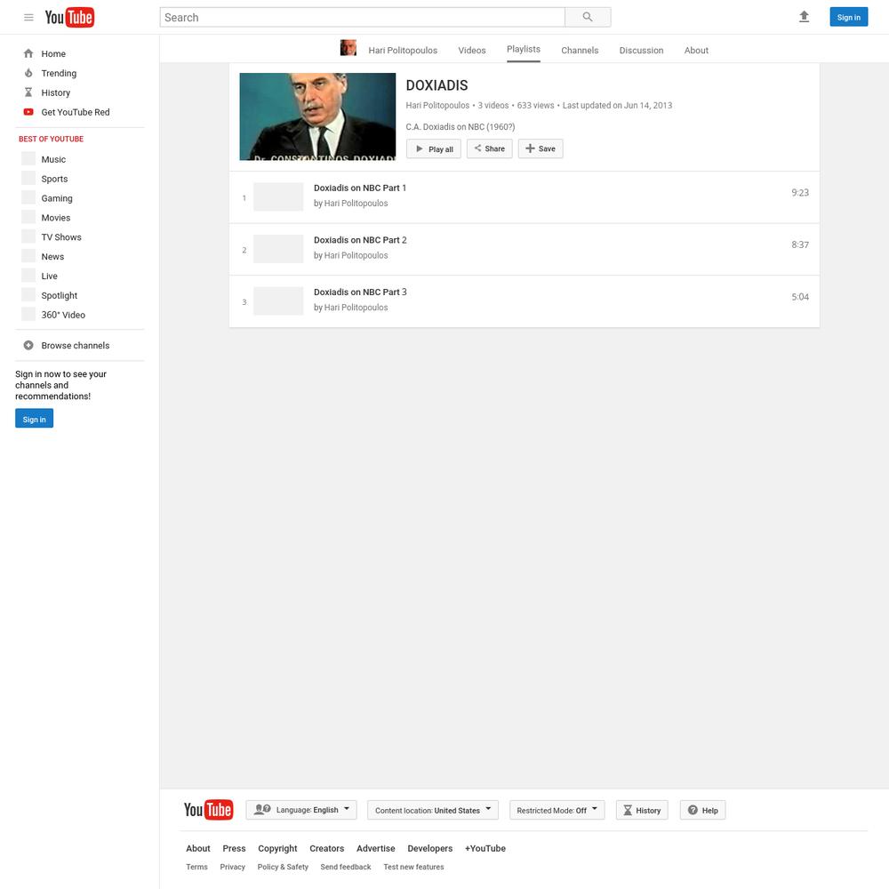Click footer Developers link

coord(429,848)
